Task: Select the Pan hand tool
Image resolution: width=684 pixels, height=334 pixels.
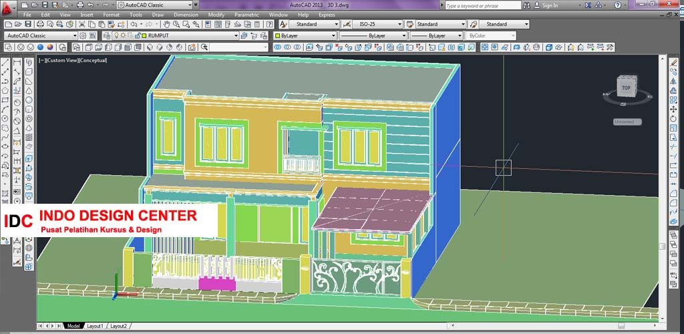Action: pos(167,25)
